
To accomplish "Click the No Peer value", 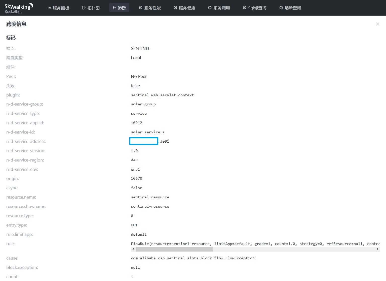I will (x=139, y=76).
